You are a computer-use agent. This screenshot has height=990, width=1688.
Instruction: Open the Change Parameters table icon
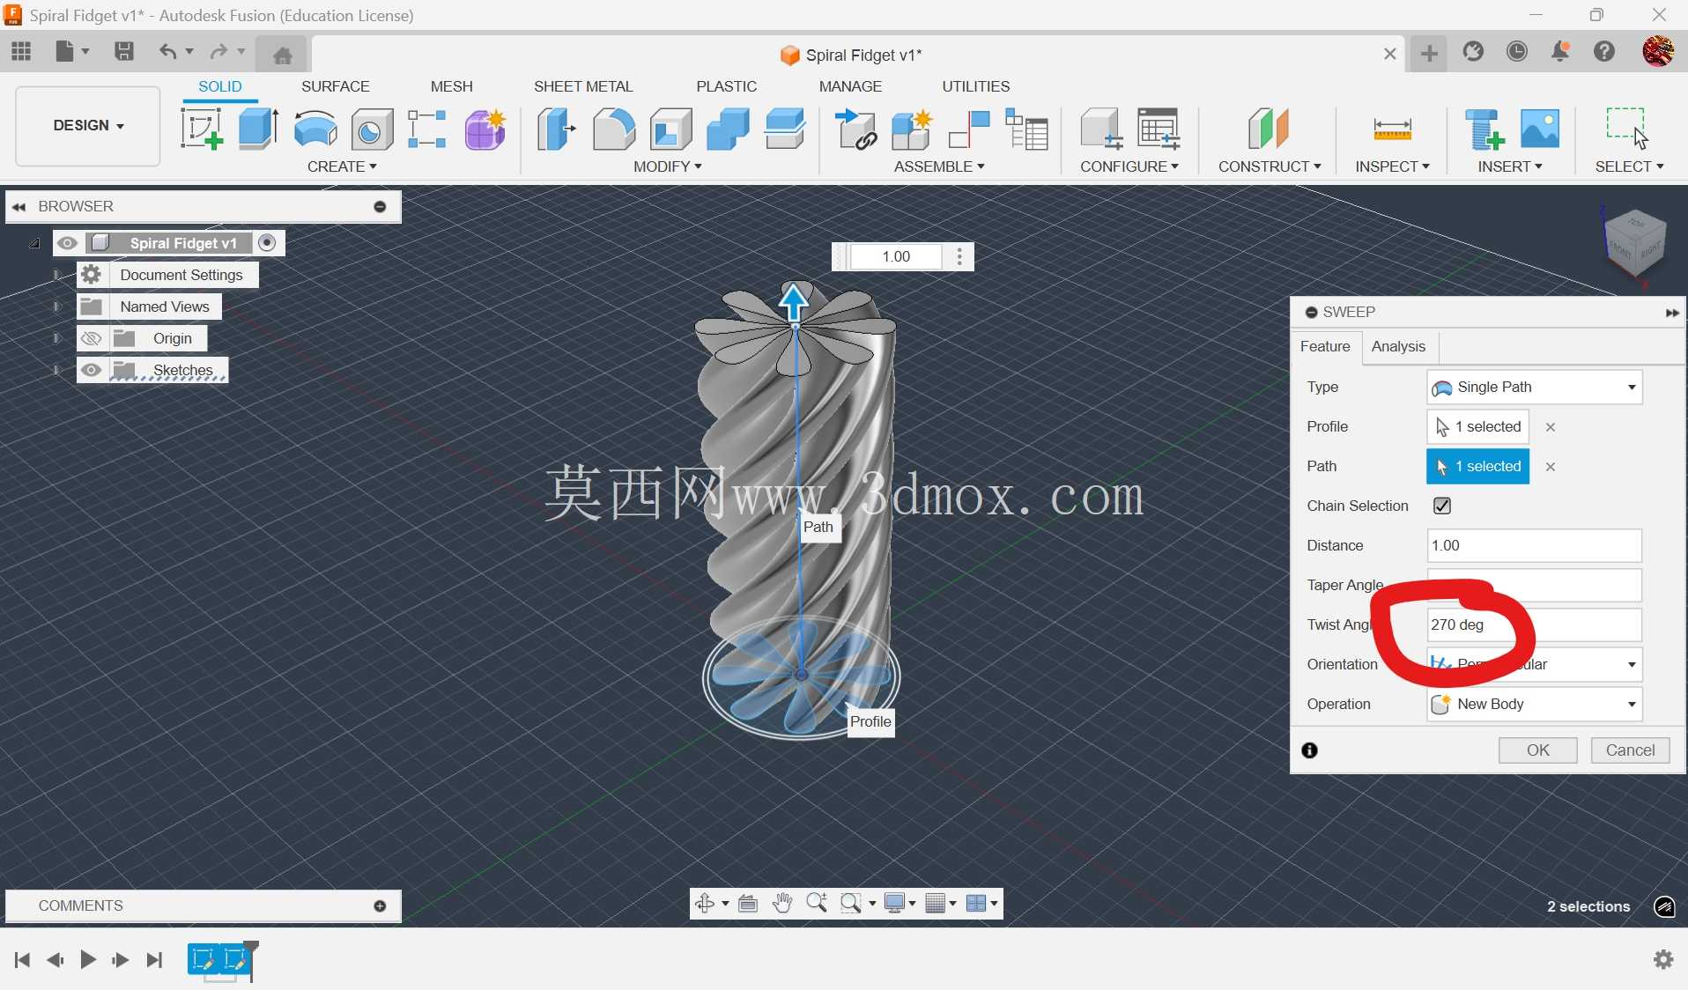point(1159,129)
